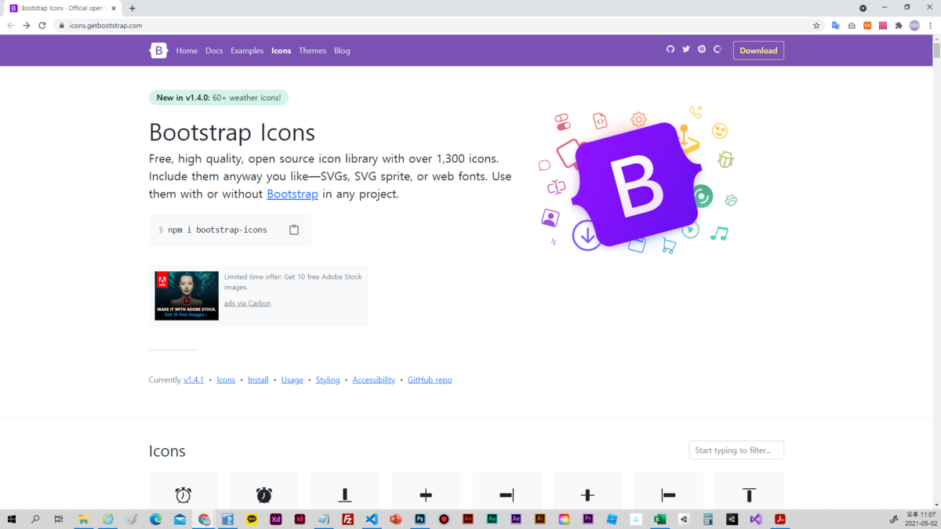Viewport: 941px width, 529px height.
Task: Click the Download button
Action: [x=758, y=49]
